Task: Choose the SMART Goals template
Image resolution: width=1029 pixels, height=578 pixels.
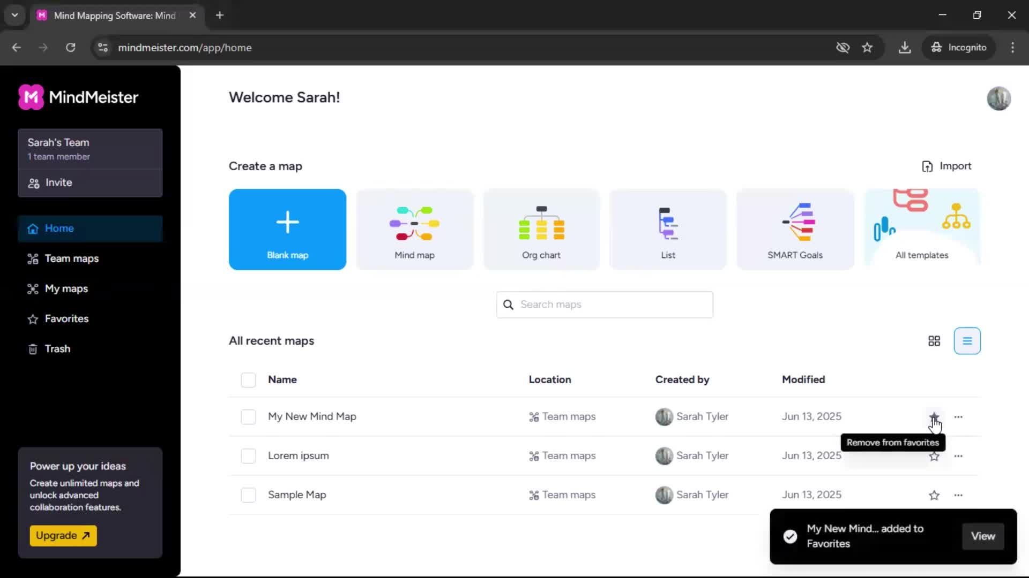Action: coord(795,229)
